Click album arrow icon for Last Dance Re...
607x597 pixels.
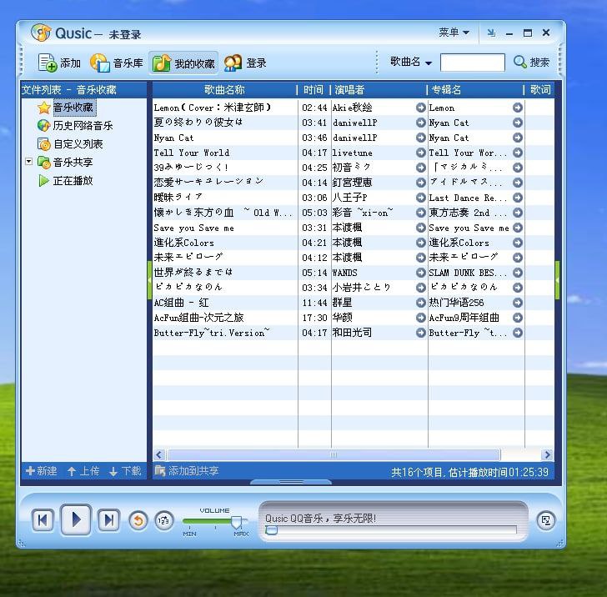pos(518,198)
